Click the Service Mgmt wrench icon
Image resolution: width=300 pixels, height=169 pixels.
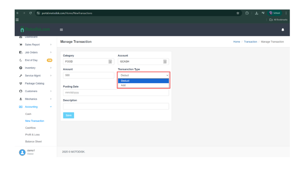(x=21, y=76)
